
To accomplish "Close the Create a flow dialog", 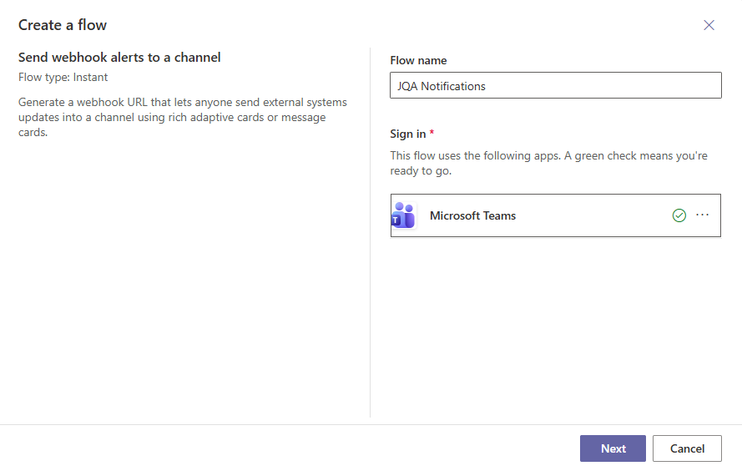I will click(709, 25).
